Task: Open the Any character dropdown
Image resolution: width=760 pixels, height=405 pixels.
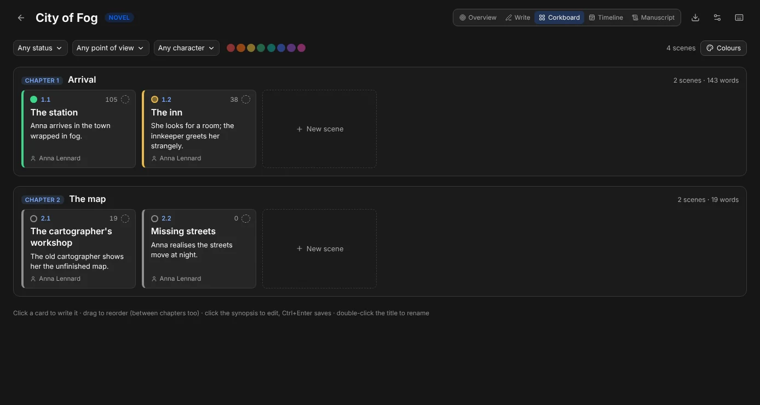Action: click(187, 48)
